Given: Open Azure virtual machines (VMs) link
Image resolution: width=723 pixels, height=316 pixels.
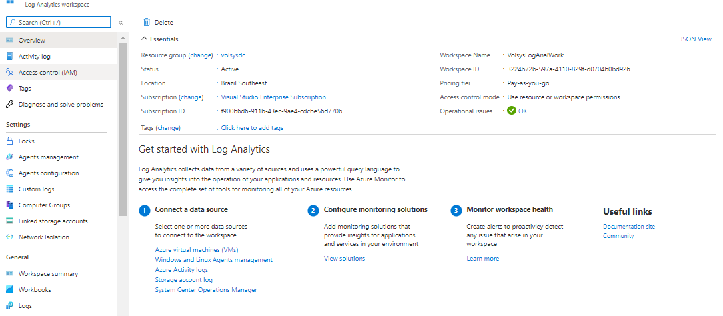Looking at the screenshot, I should coord(197,249).
